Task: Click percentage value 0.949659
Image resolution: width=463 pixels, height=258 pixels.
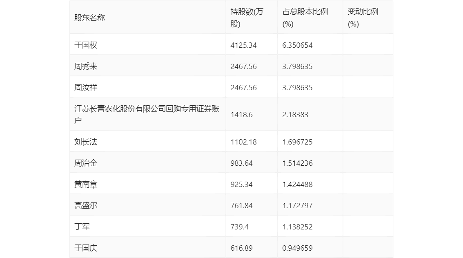Action: pos(297,248)
